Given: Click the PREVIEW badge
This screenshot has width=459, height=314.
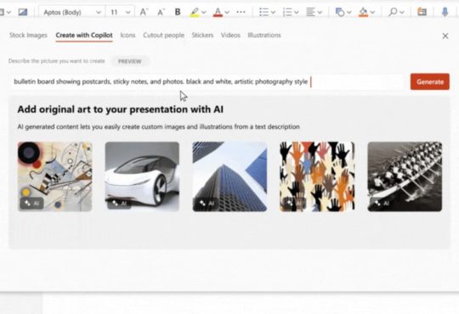Looking at the screenshot, I should click(x=130, y=61).
